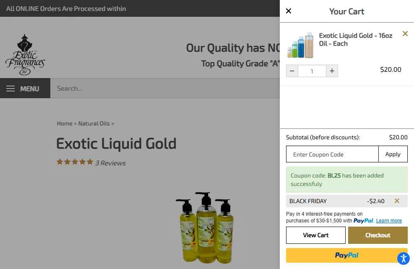Remove Exotic Liquid Gold item from cart
The height and width of the screenshot is (269, 414).
[x=405, y=34]
